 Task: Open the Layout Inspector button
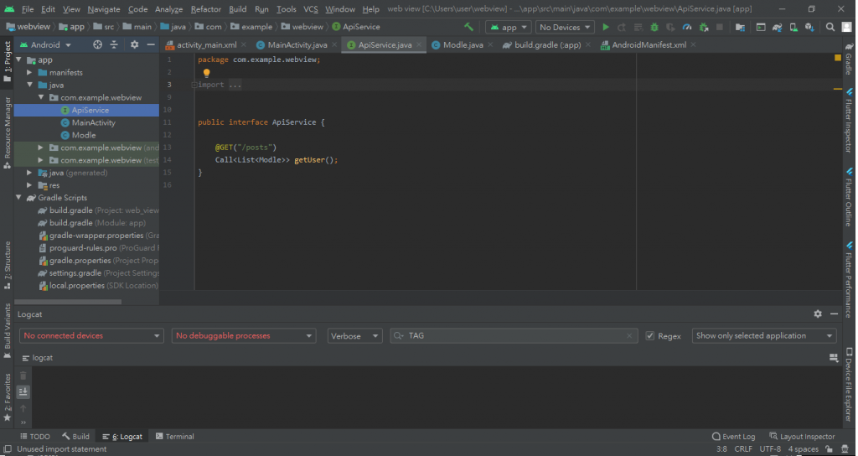pos(802,436)
